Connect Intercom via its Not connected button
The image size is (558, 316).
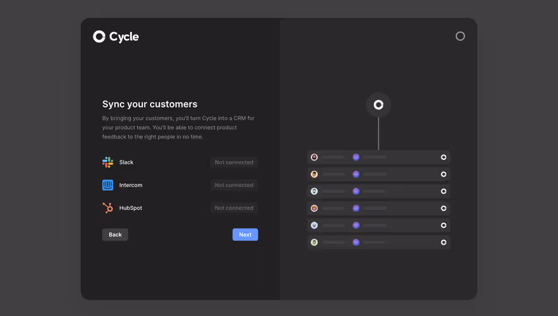(x=234, y=185)
